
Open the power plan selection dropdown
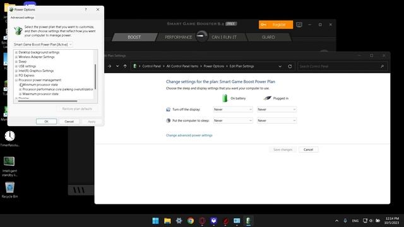43,45
